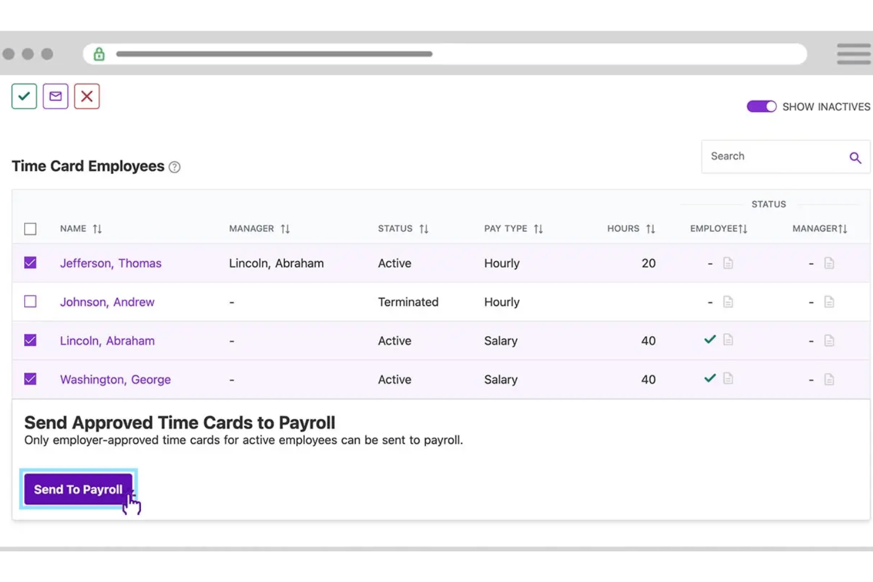Sort by the Status column beside Pay Type
The height and width of the screenshot is (582, 873).
[424, 229]
